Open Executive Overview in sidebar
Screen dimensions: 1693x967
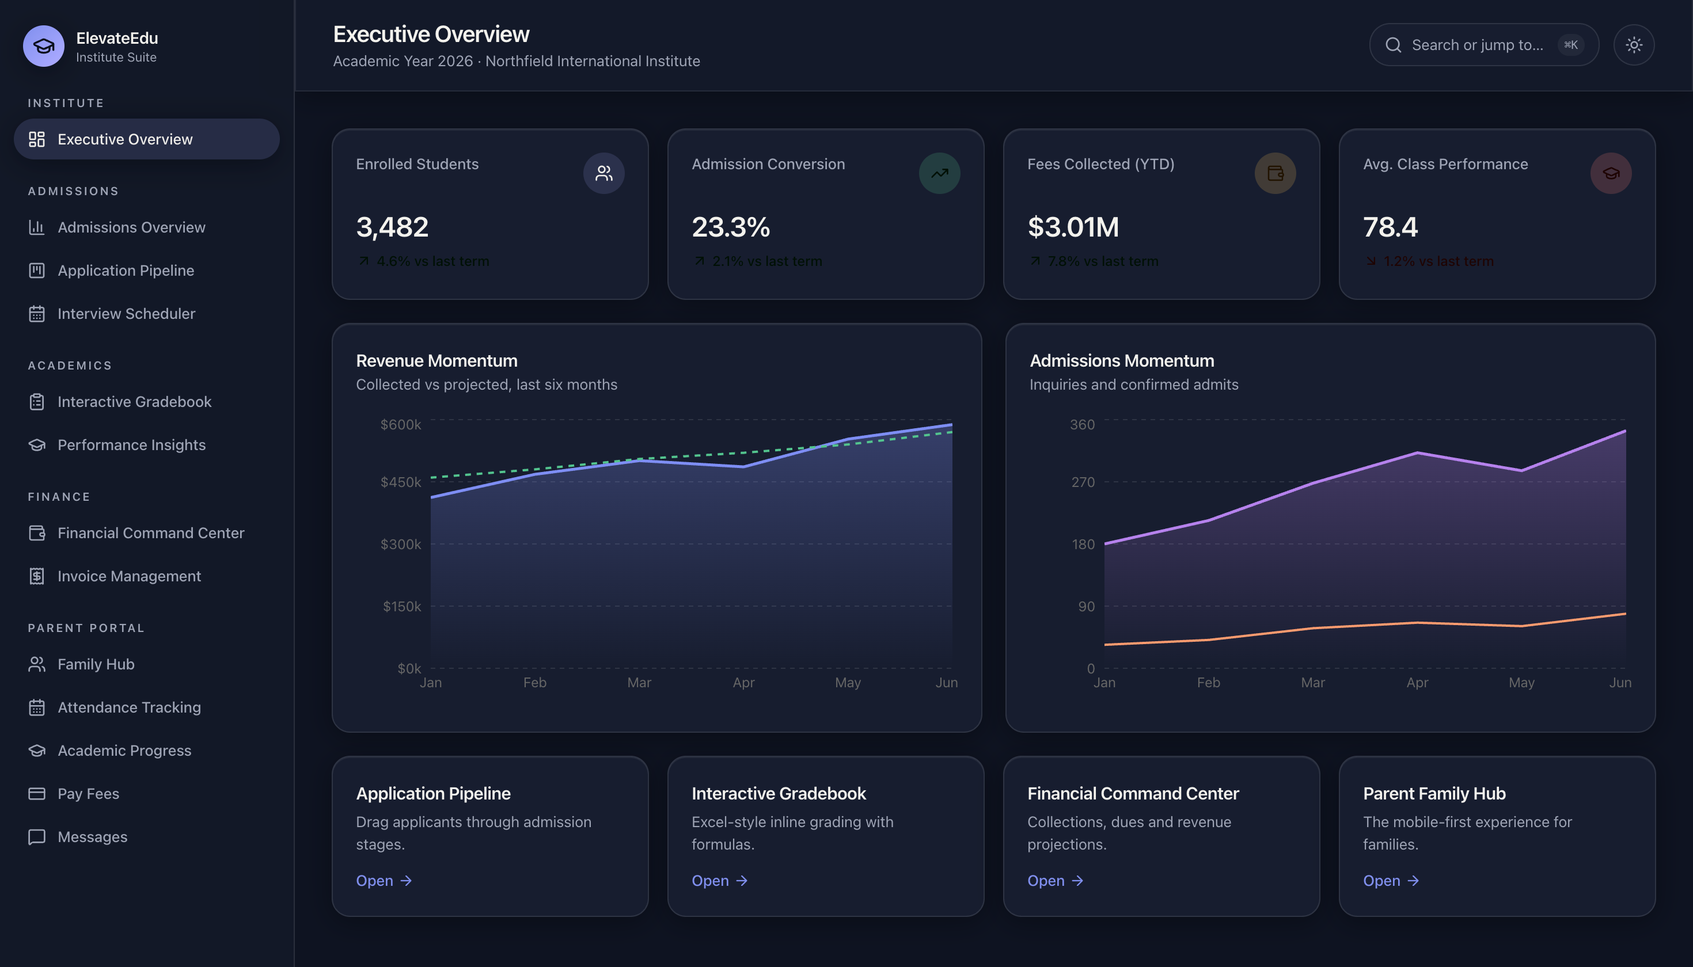coord(147,139)
